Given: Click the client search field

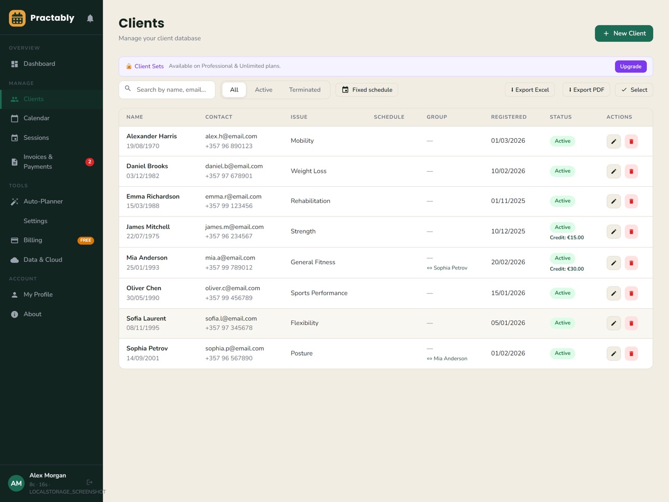Looking at the screenshot, I should pyautogui.click(x=167, y=90).
